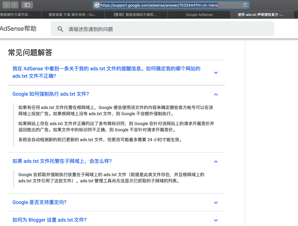Screen dimensions: 298x226
Task: Collapse 文件托管在子网域上 question title
Action: [x=62, y=161]
